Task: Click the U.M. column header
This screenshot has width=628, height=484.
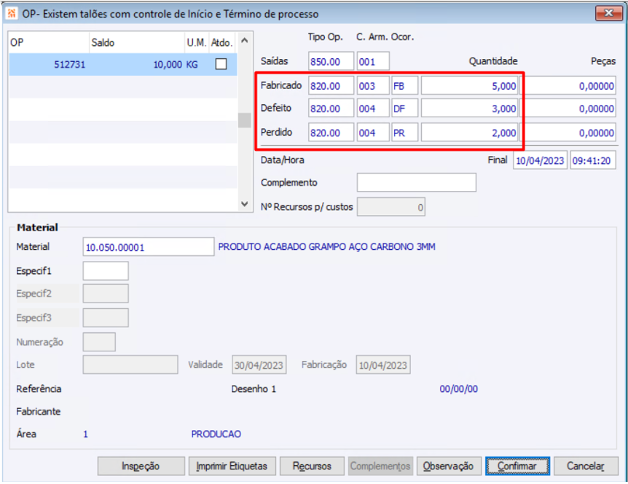Action: (196, 42)
